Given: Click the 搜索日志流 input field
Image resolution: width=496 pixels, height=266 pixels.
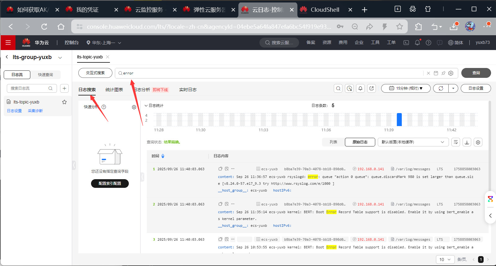Looking at the screenshot, I should [32, 88].
